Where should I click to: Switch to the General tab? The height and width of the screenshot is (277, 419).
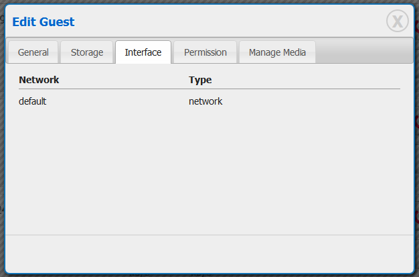[x=33, y=52]
